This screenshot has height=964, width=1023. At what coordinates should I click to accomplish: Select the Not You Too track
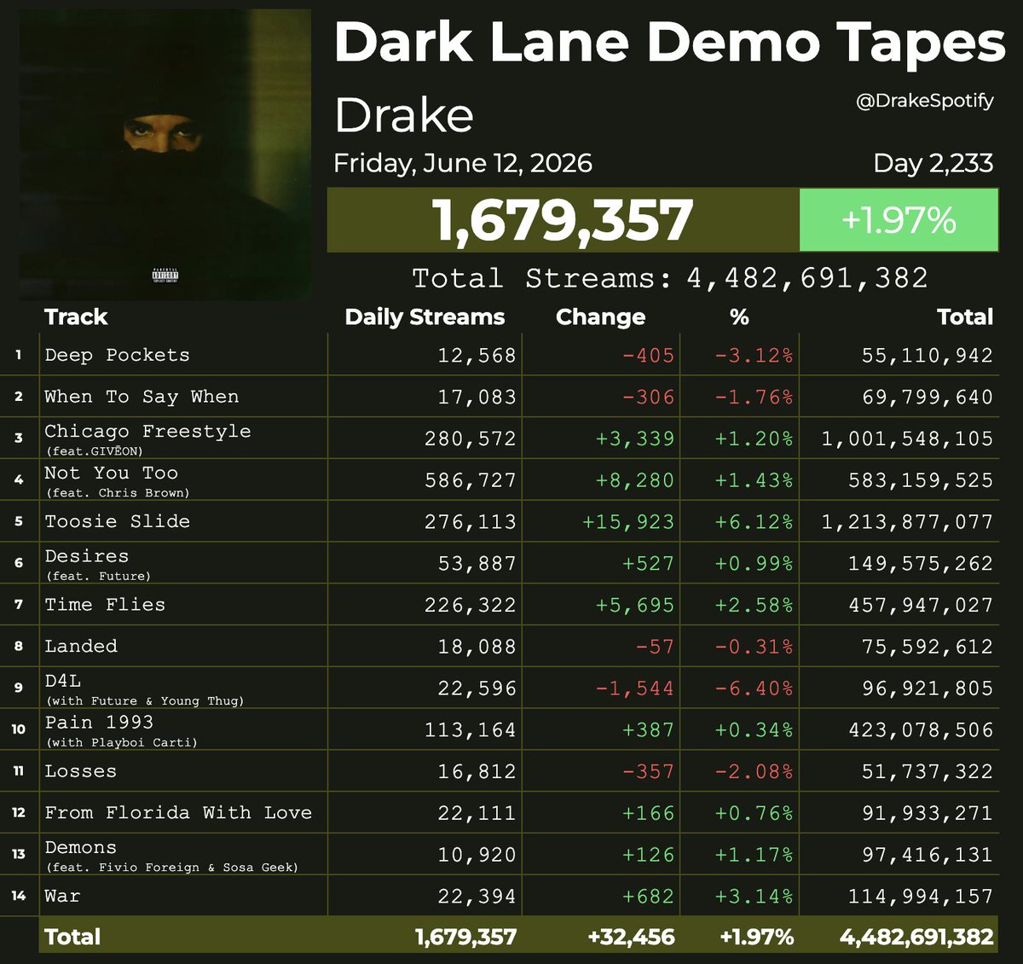(x=112, y=473)
